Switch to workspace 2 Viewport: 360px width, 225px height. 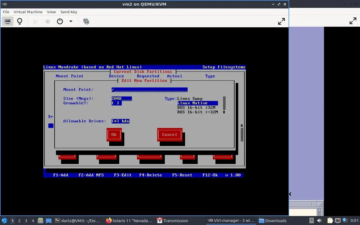[19, 221]
